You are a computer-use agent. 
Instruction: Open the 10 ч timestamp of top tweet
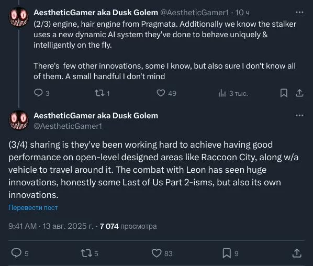(x=242, y=13)
